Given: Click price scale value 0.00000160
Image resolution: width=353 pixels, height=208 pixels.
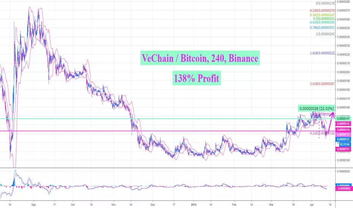Looking at the screenshot, I should (344, 107).
